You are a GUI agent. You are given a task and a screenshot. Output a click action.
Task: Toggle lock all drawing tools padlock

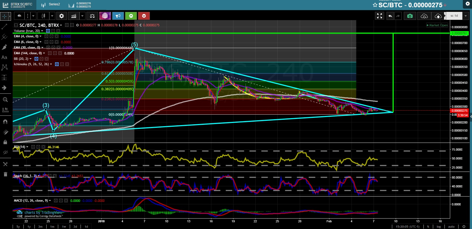[5, 142]
